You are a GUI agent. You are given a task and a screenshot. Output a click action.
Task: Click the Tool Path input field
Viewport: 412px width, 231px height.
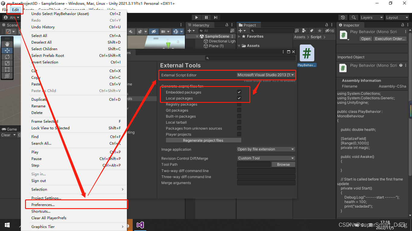tap(254, 164)
